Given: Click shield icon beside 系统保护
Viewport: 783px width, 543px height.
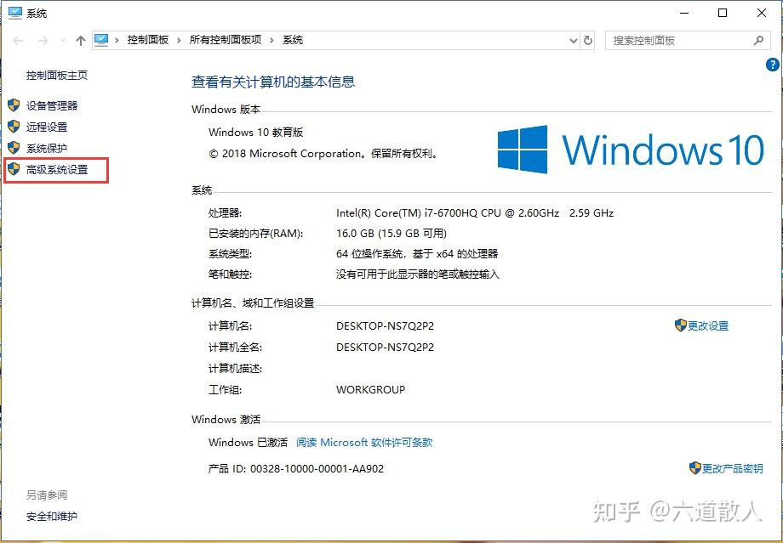Looking at the screenshot, I should [x=14, y=148].
